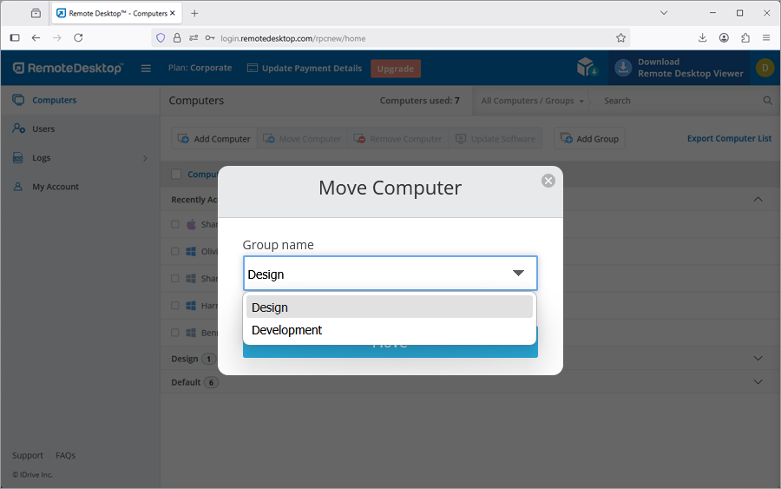The image size is (781, 489).
Task: Check the first computer row checkbox
Action: coord(175,224)
